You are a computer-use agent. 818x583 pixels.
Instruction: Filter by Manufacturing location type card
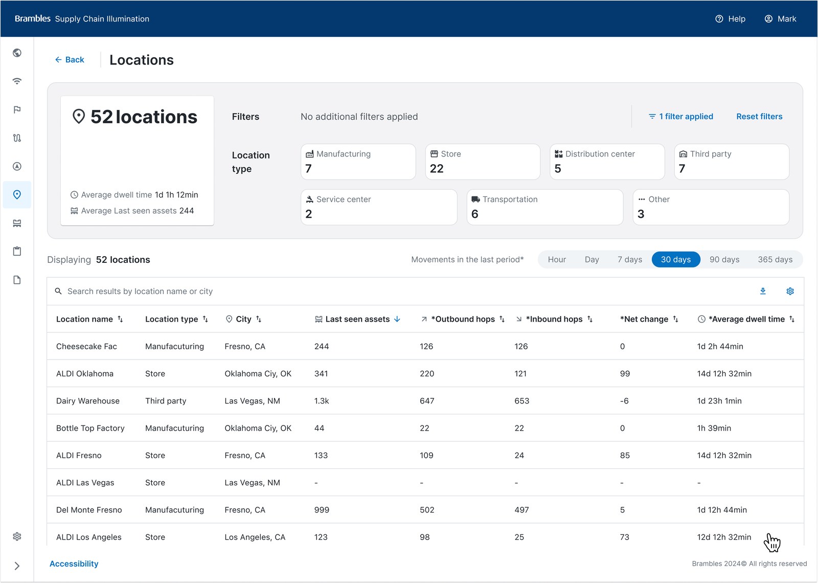coord(358,162)
